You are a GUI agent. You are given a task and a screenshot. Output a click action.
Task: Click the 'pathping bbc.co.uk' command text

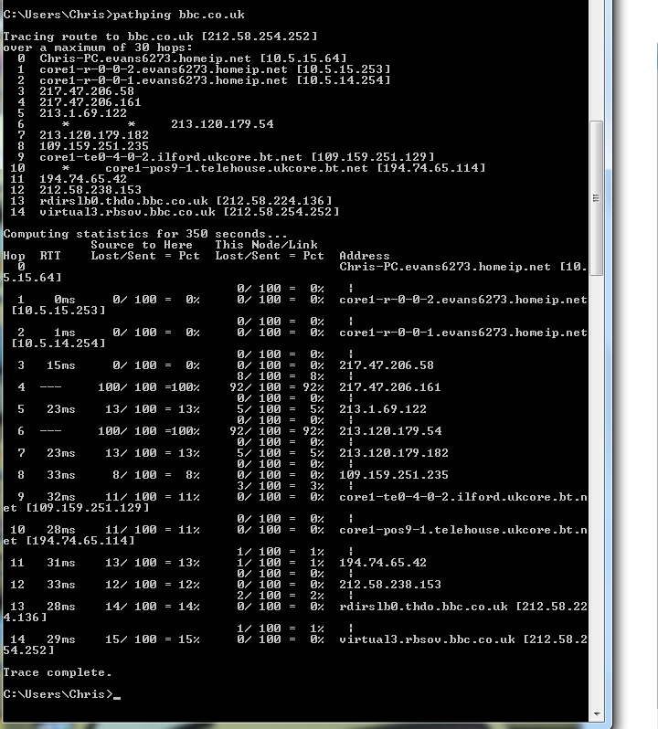[x=178, y=15]
